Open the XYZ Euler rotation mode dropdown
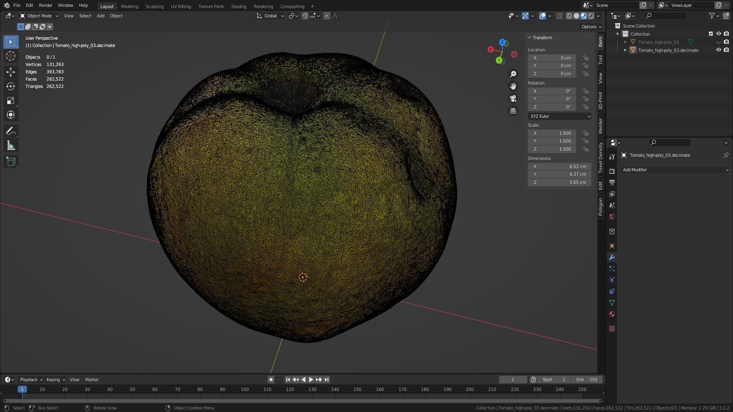733x412 pixels. (x=560, y=116)
